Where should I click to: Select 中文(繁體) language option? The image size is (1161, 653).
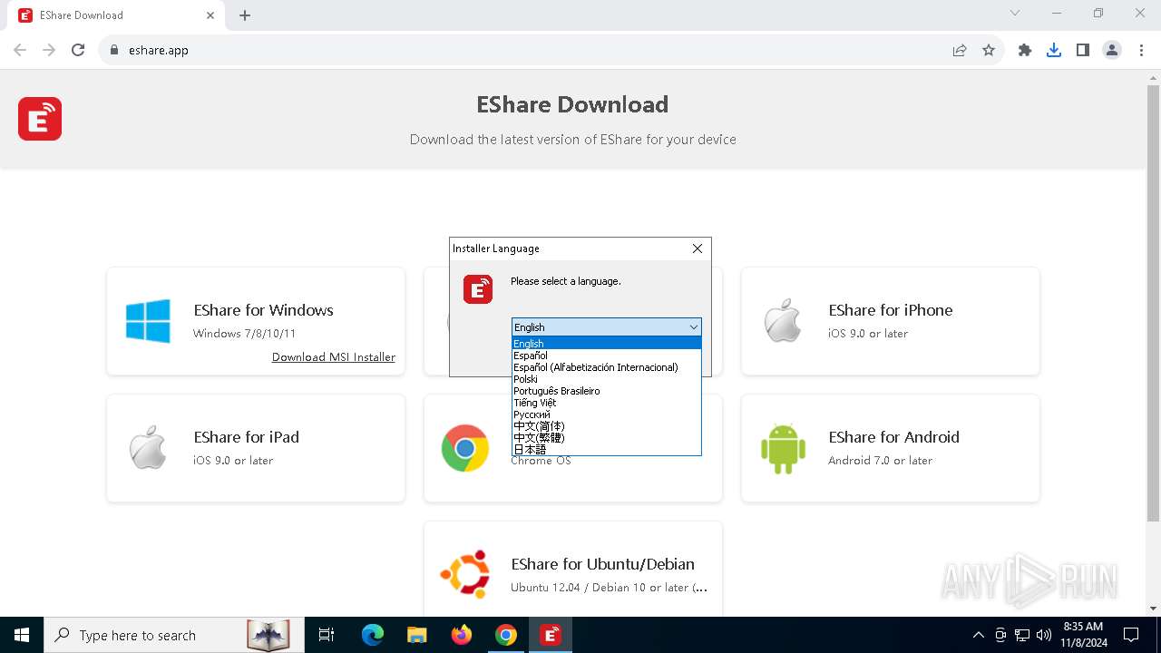click(606, 438)
